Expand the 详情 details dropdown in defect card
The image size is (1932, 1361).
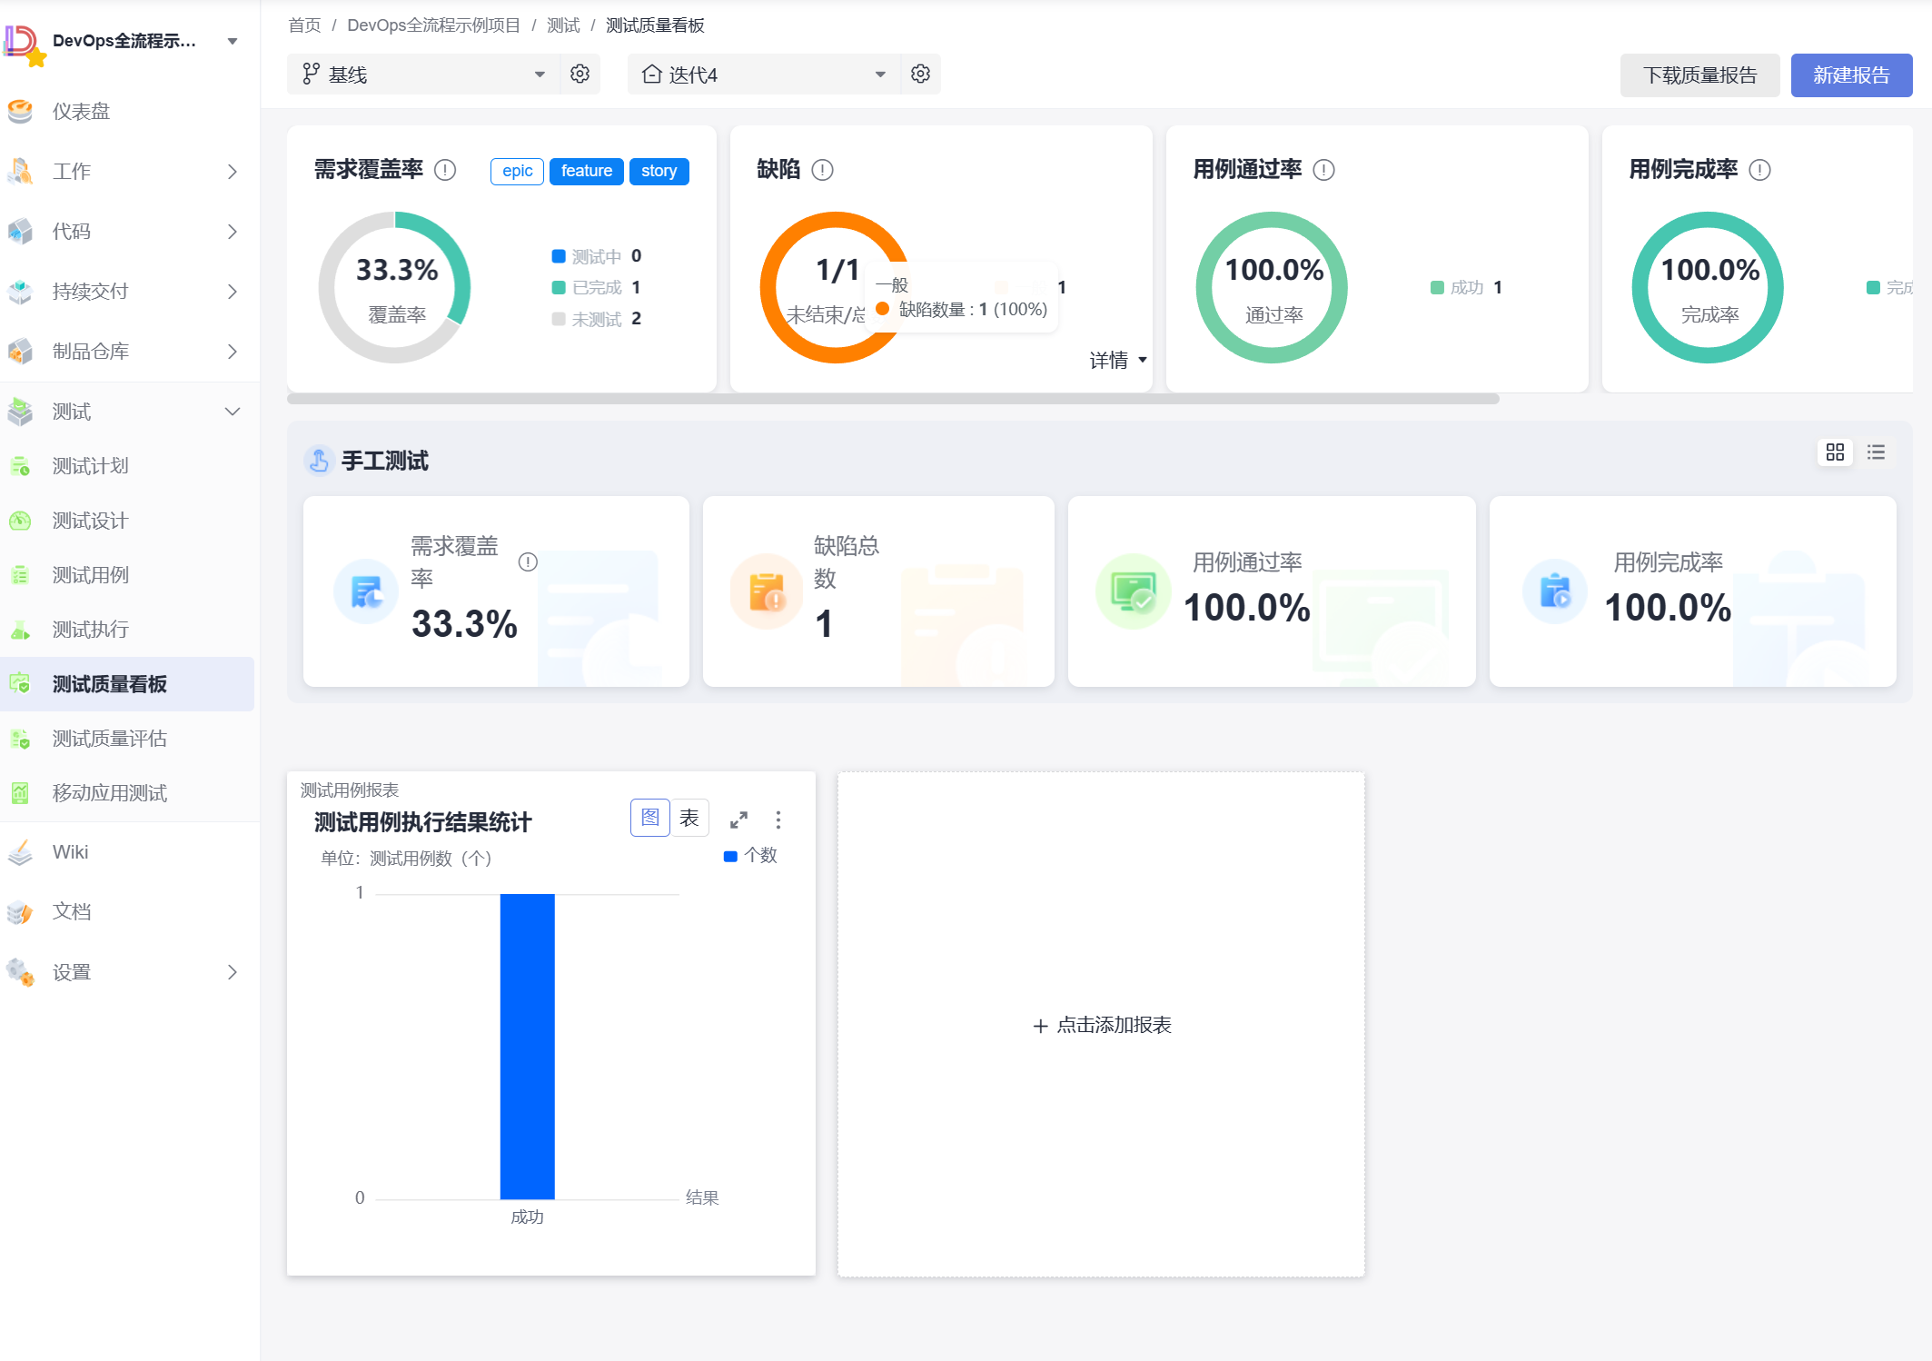[1117, 360]
